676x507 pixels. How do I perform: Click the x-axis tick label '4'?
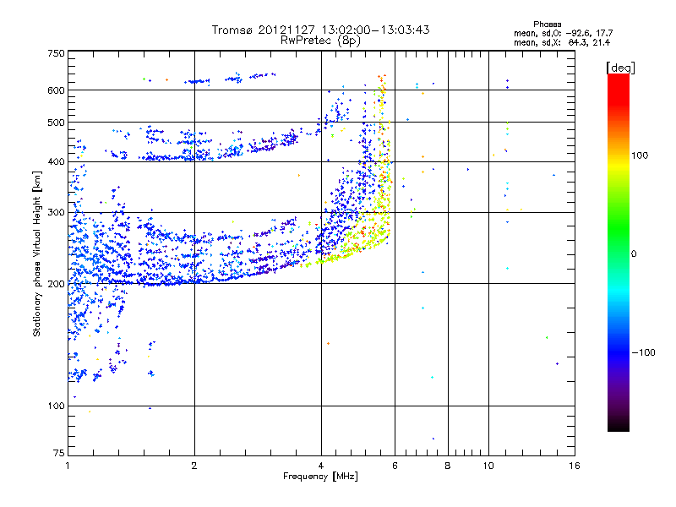(x=321, y=466)
